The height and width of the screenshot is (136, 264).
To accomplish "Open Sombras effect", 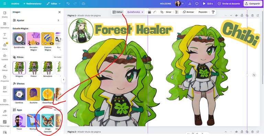I will [19, 94].
